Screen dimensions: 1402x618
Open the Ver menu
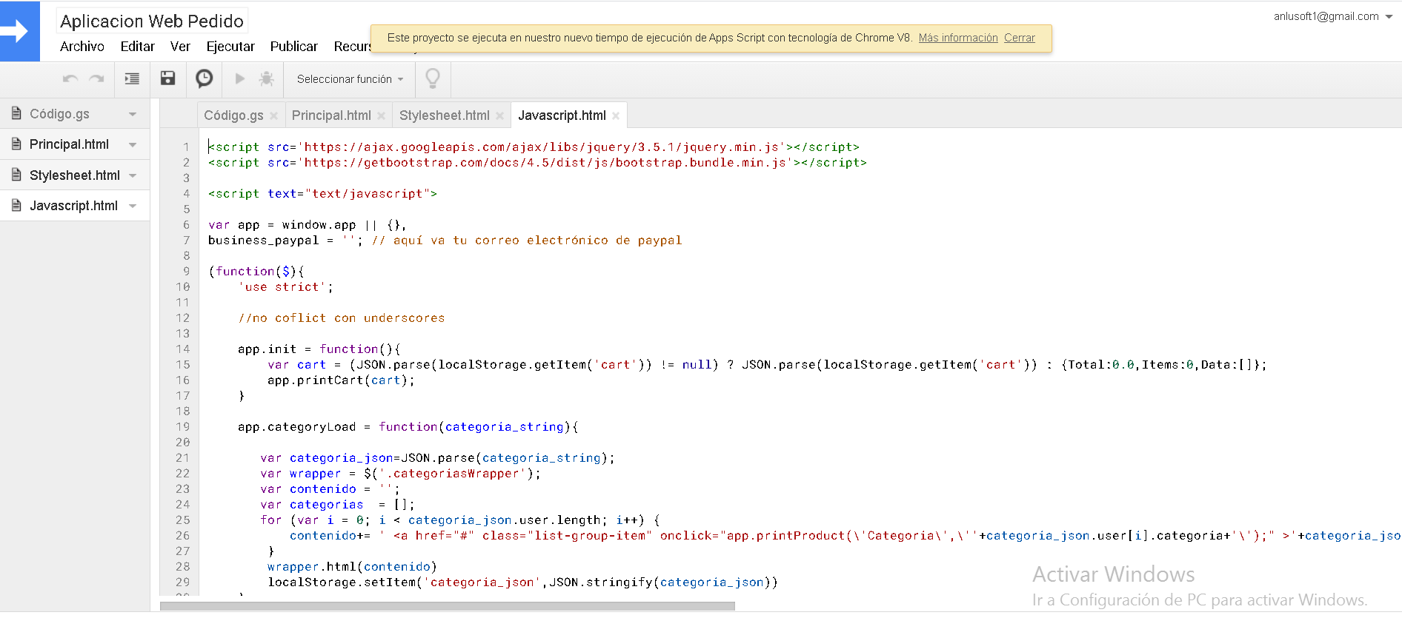click(180, 47)
